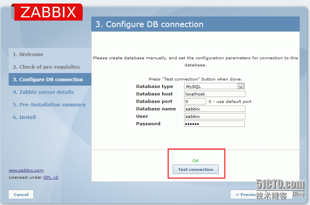Click the Database name input field

pos(214,109)
